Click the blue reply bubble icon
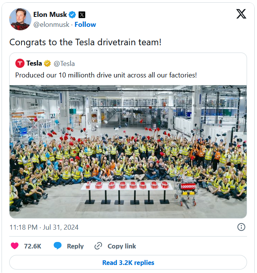The width and height of the screenshot is (257, 273). (58, 246)
